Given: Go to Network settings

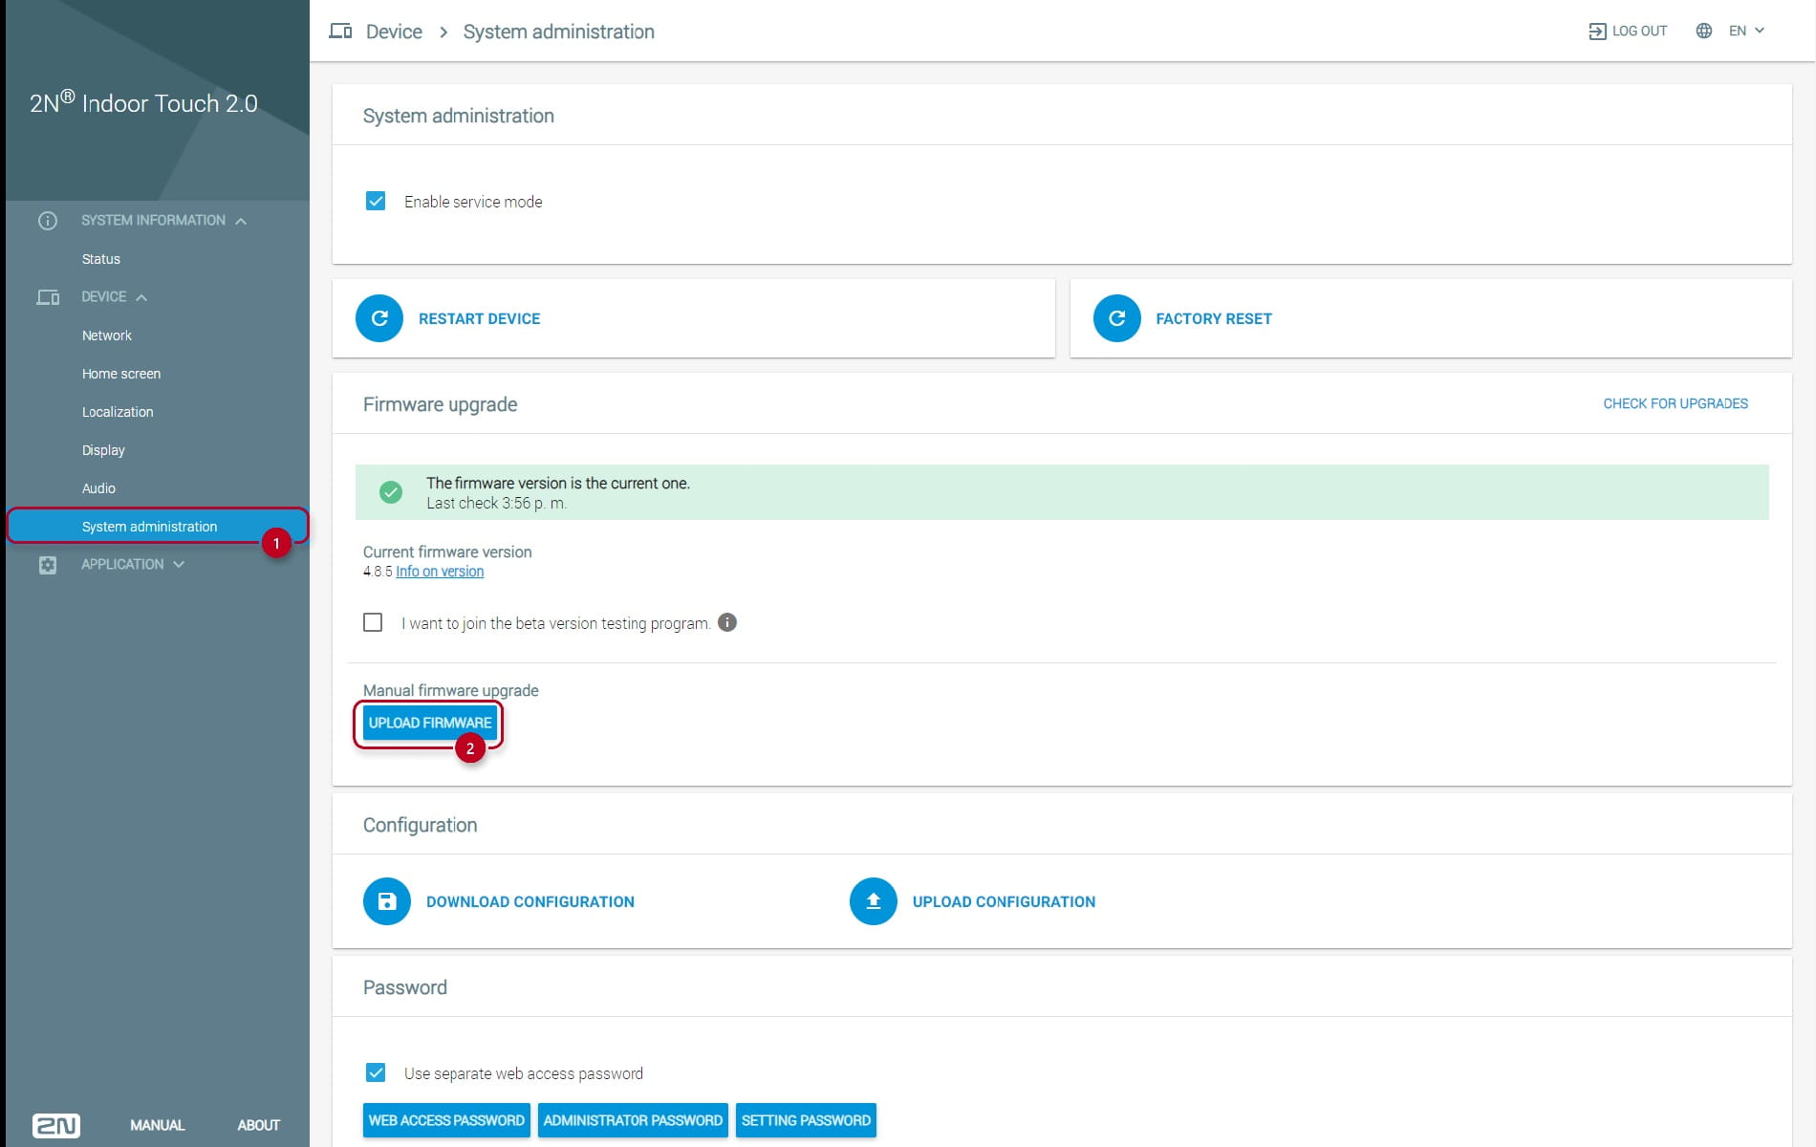Looking at the screenshot, I should 107,335.
